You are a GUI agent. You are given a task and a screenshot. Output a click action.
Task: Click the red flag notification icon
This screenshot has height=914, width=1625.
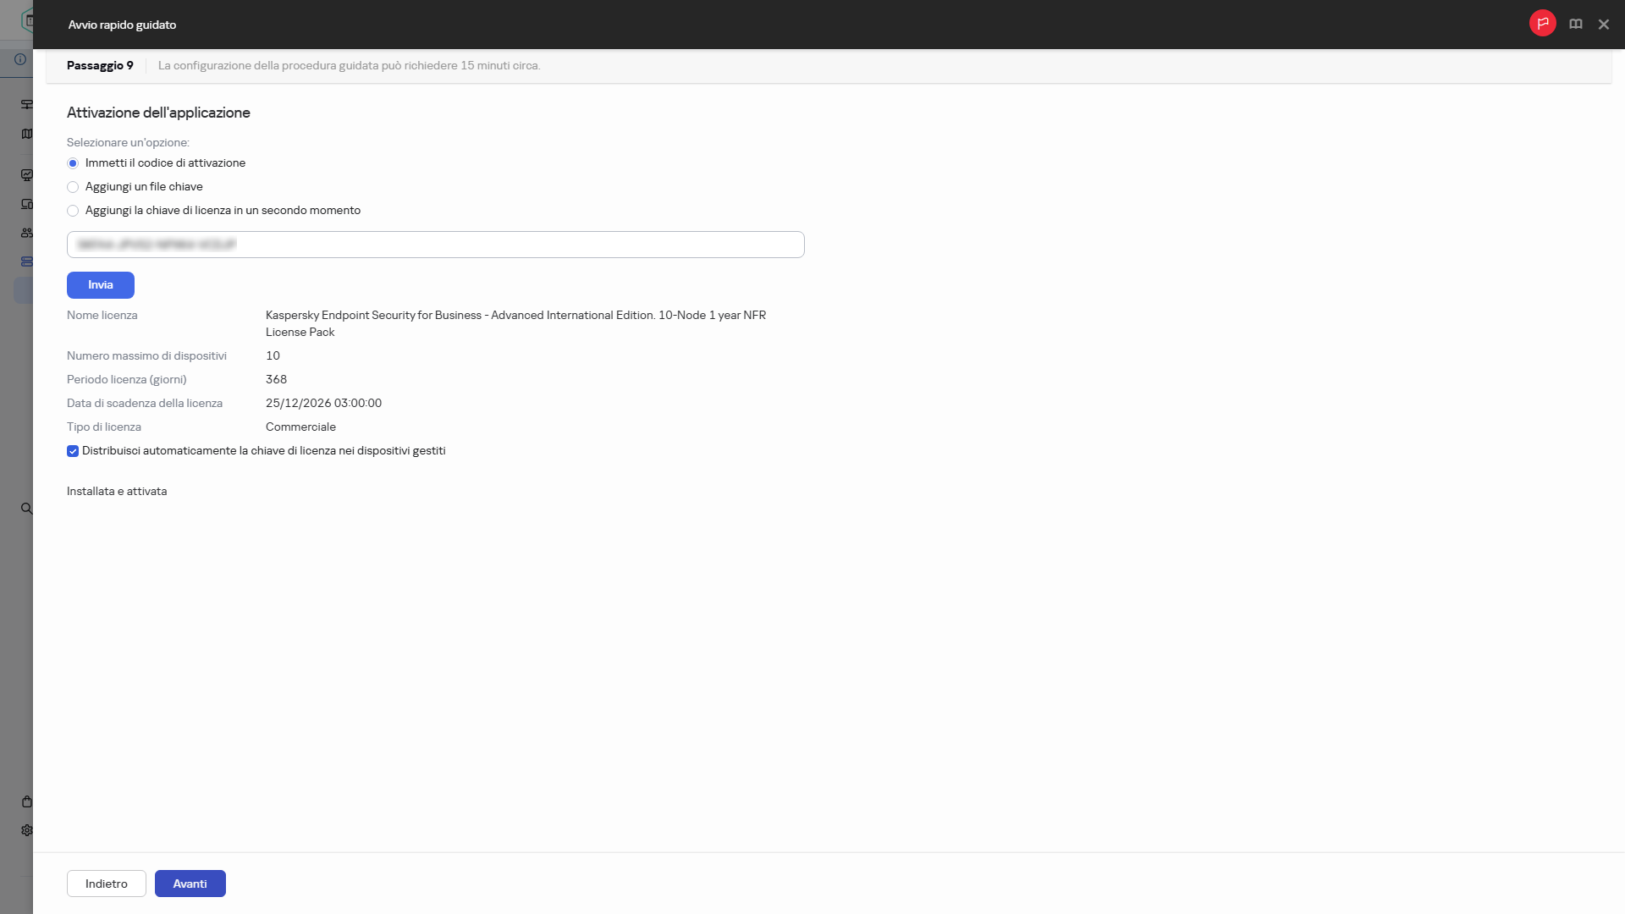click(x=1542, y=24)
